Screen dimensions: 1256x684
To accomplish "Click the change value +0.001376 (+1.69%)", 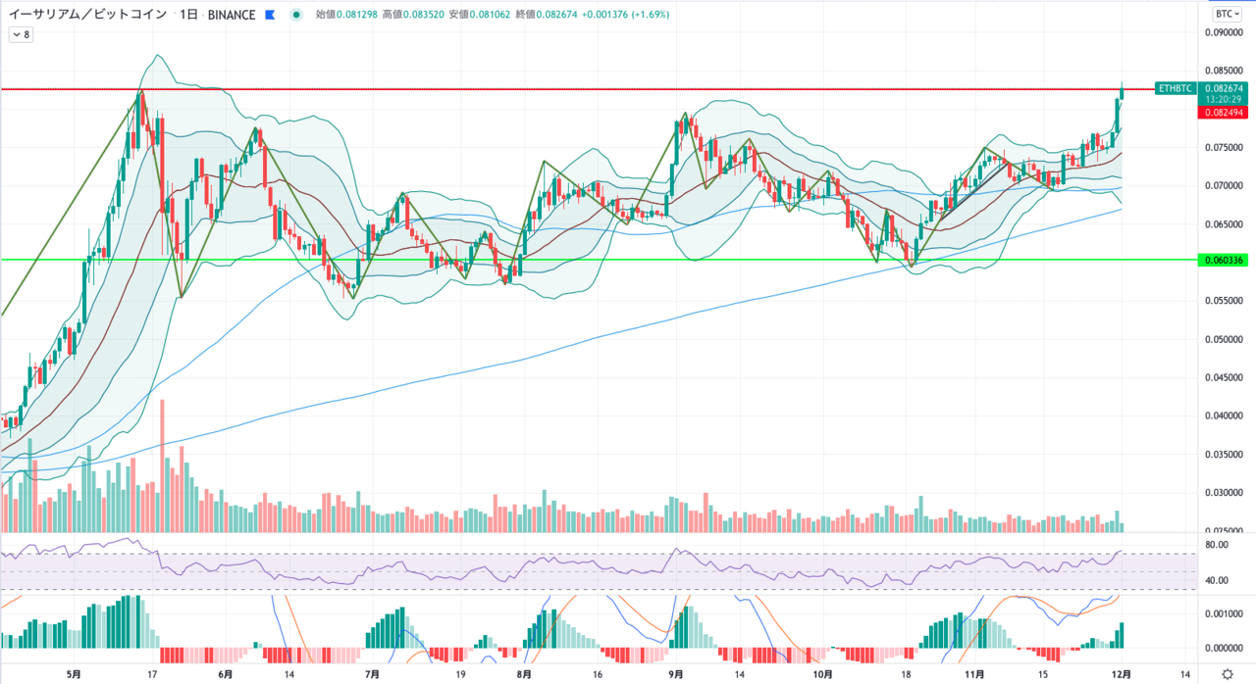I will [625, 15].
